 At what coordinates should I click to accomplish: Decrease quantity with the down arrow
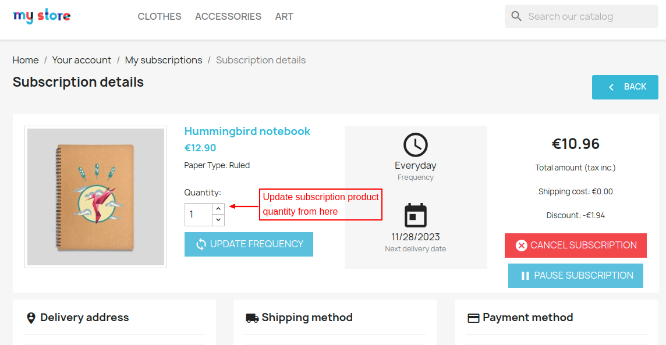[x=218, y=220]
